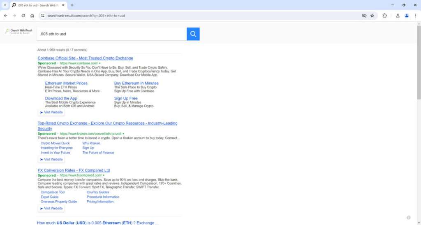Open Coinbase Official Site ad headline

click(86, 58)
